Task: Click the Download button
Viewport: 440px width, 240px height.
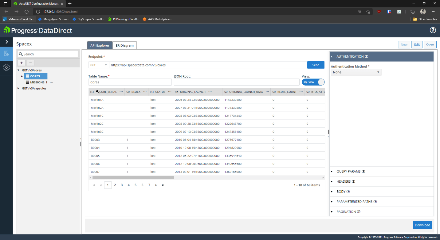Action: [x=422, y=225]
